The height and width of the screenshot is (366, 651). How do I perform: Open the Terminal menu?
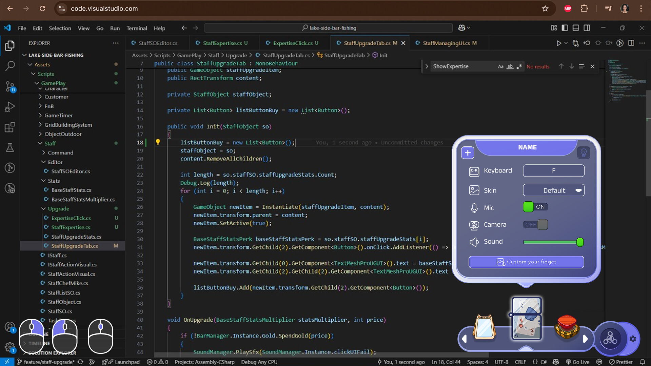pyautogui.click(x=137, y=28)
